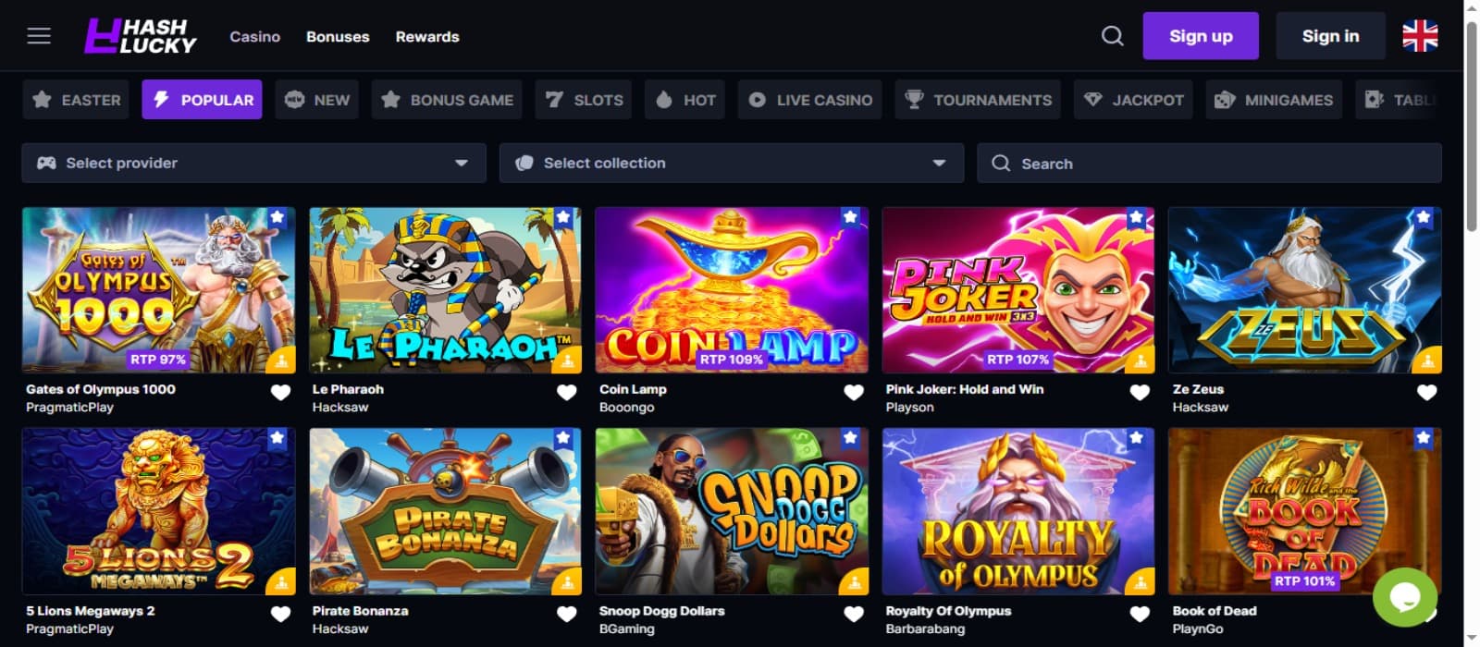Switch to Bonus Game category
1480x647 pixels.
pos(447,100)
